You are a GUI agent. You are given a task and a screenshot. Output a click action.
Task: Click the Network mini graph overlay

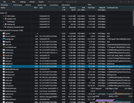tap(104, 91)
